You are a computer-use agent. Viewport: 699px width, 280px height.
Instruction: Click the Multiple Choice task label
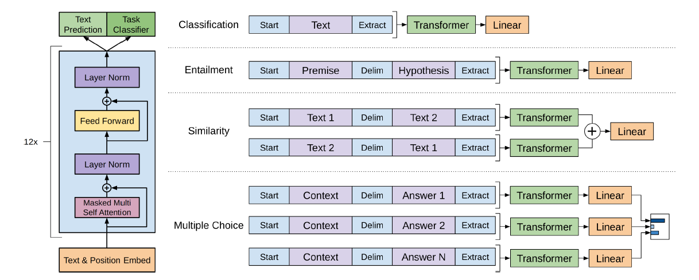pos(208,226)
